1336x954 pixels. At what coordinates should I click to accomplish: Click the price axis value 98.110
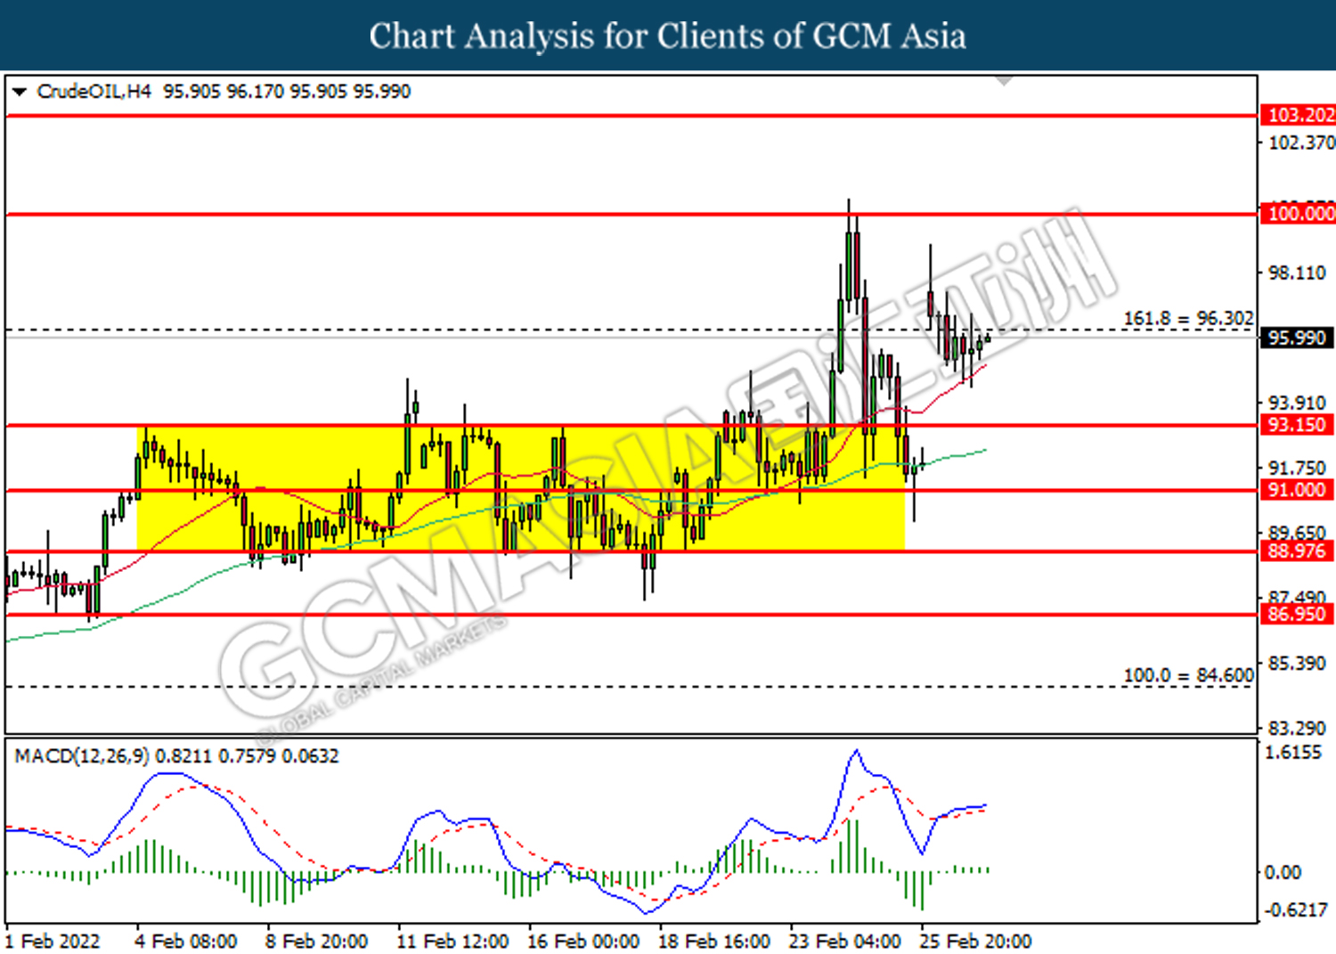[x=1298, y=273]
